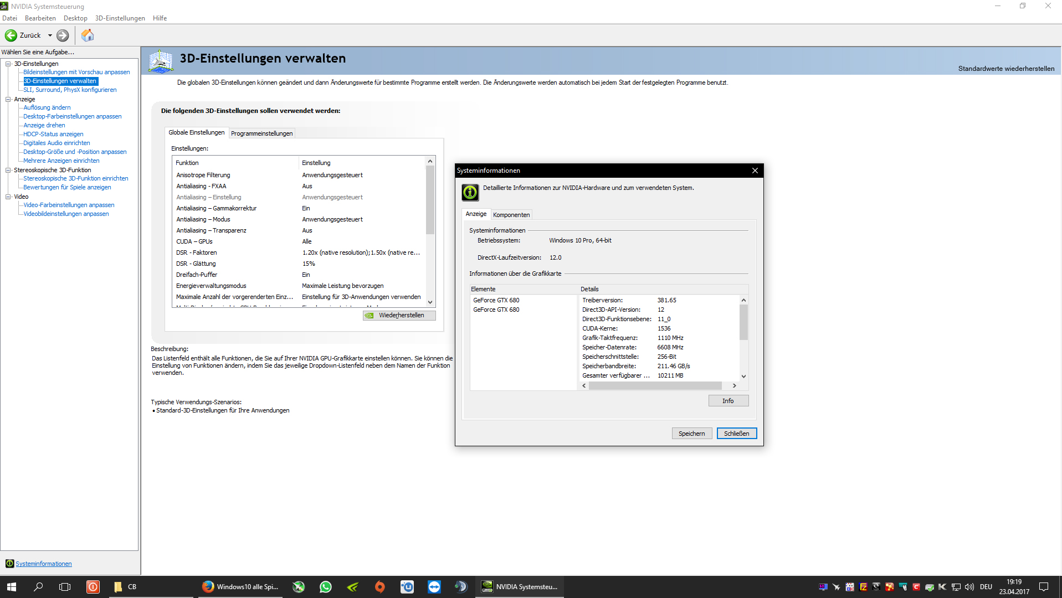Click the settings list scroll down arrow

pos(430,302)
